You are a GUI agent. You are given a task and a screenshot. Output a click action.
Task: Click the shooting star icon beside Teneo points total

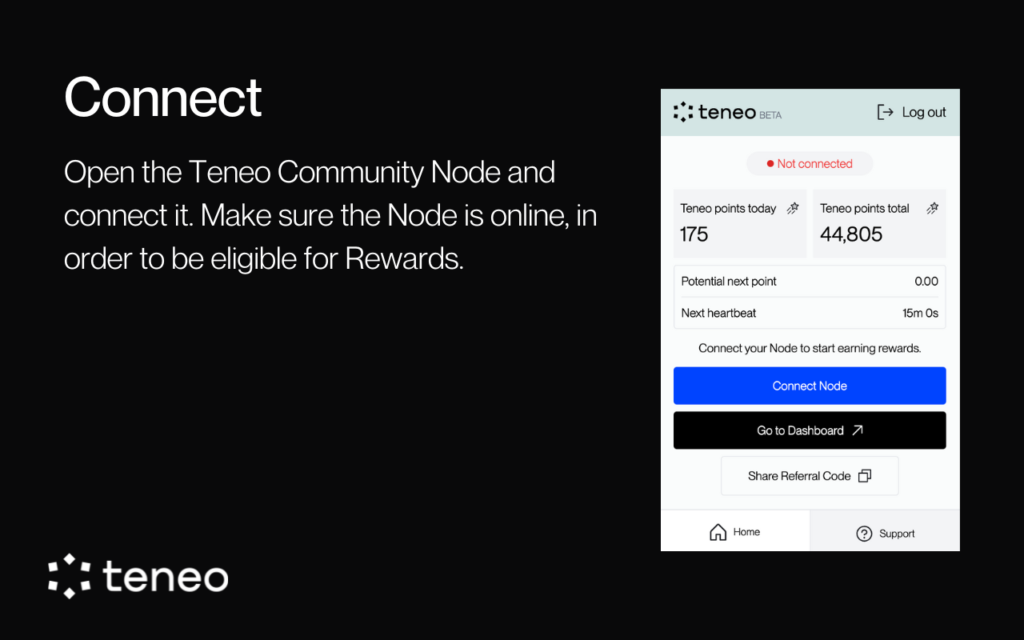(932, 207)
